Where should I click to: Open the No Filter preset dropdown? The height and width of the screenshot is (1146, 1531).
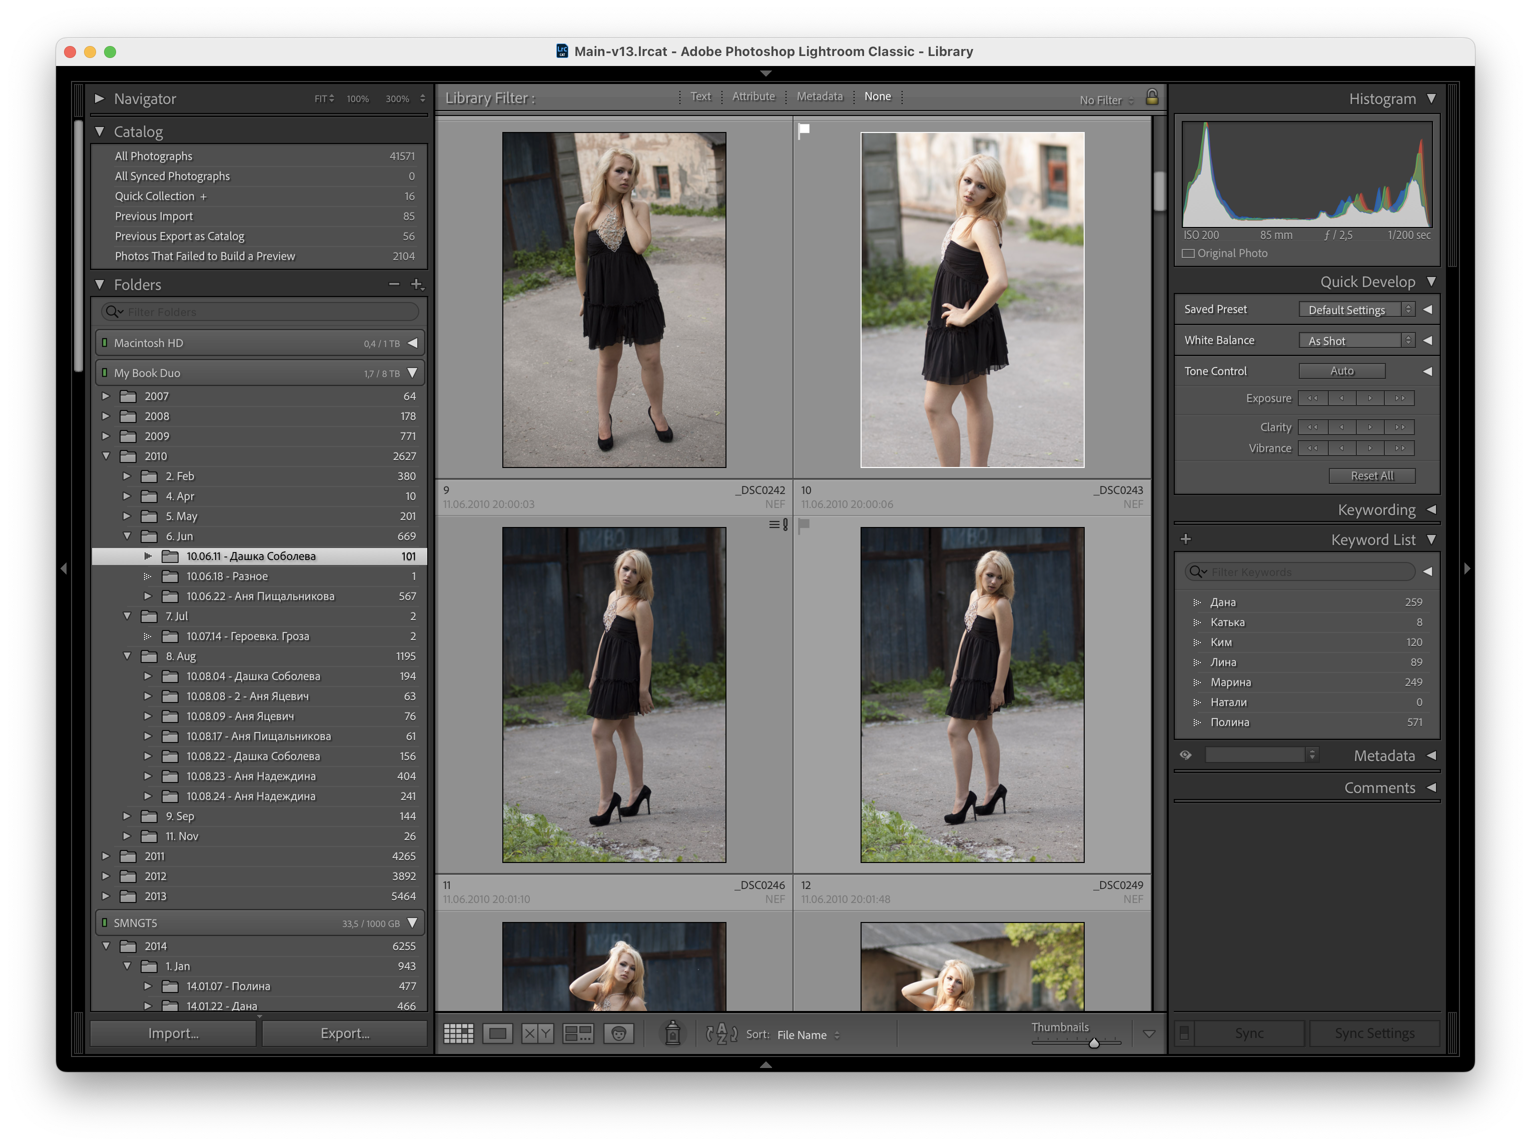pos(1106,100)
